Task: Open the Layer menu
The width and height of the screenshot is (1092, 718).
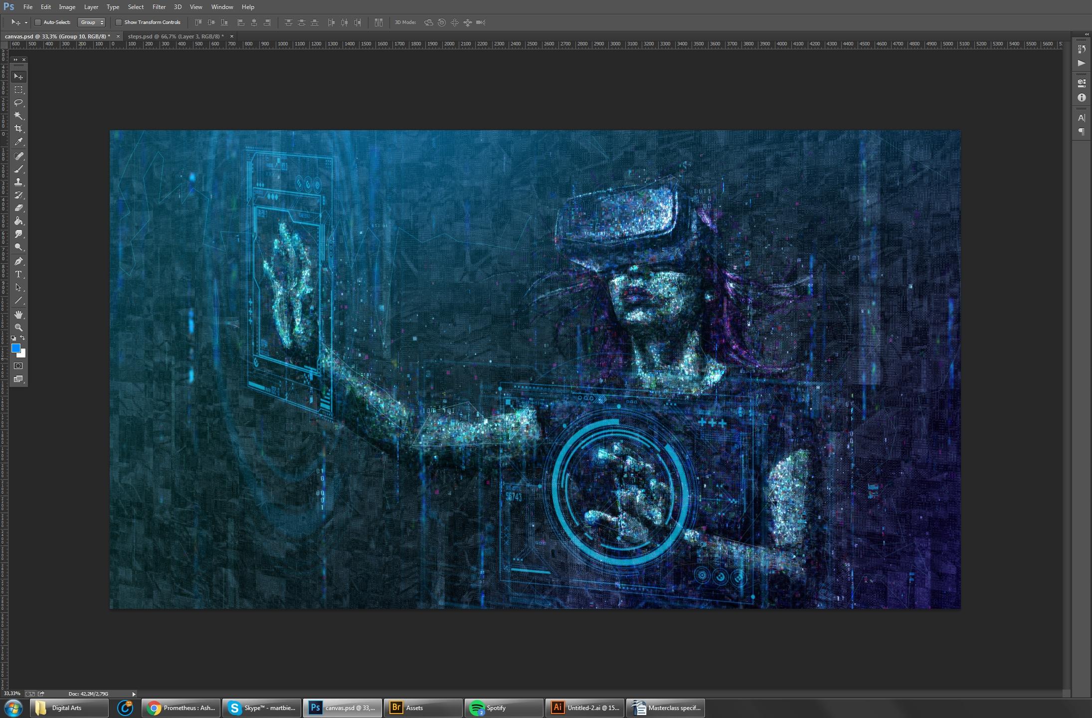Action: click(91, 7)
